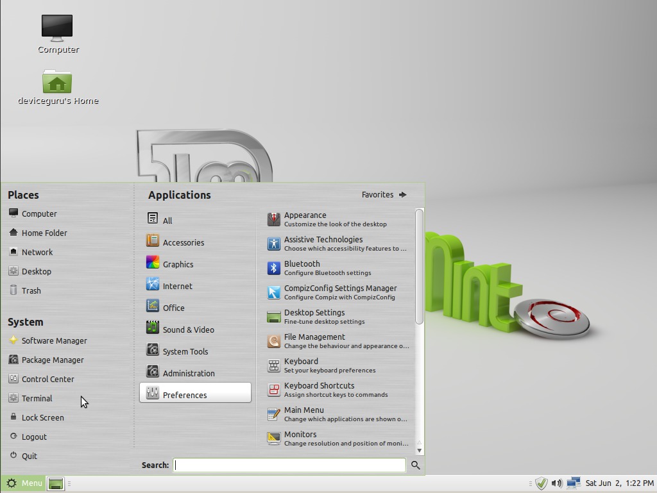Click the applications list scrollbar thumb

pos(419,266)
